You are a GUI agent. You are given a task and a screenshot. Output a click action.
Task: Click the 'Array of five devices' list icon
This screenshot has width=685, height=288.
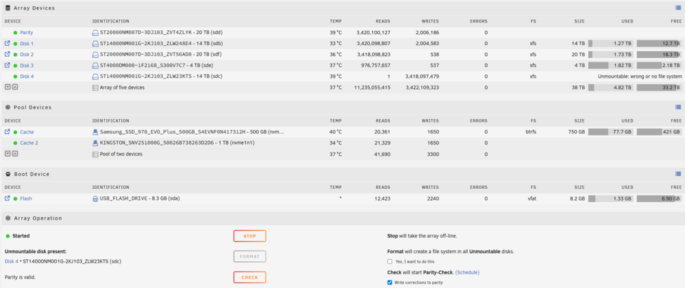pyautogui.click(x=95, y=88)
